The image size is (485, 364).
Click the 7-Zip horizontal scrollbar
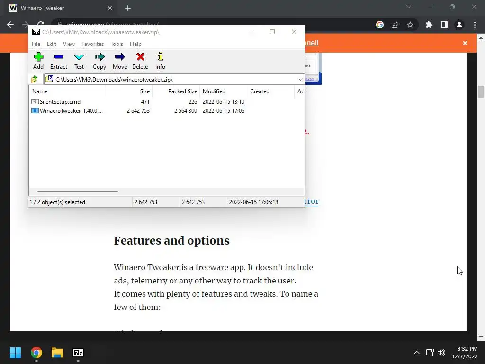pyautogui.click(x=77, y=191)
